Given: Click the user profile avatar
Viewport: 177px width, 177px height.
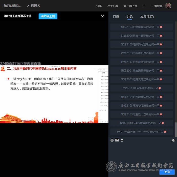Looking at the screenshot, I should [168, 6].
